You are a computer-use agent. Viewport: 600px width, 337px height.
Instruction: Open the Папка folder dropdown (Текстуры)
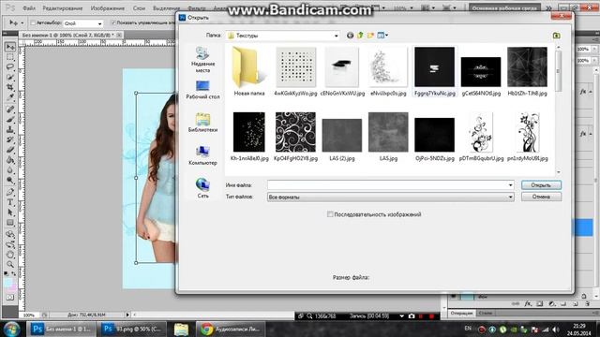click(x=283, y=36)
